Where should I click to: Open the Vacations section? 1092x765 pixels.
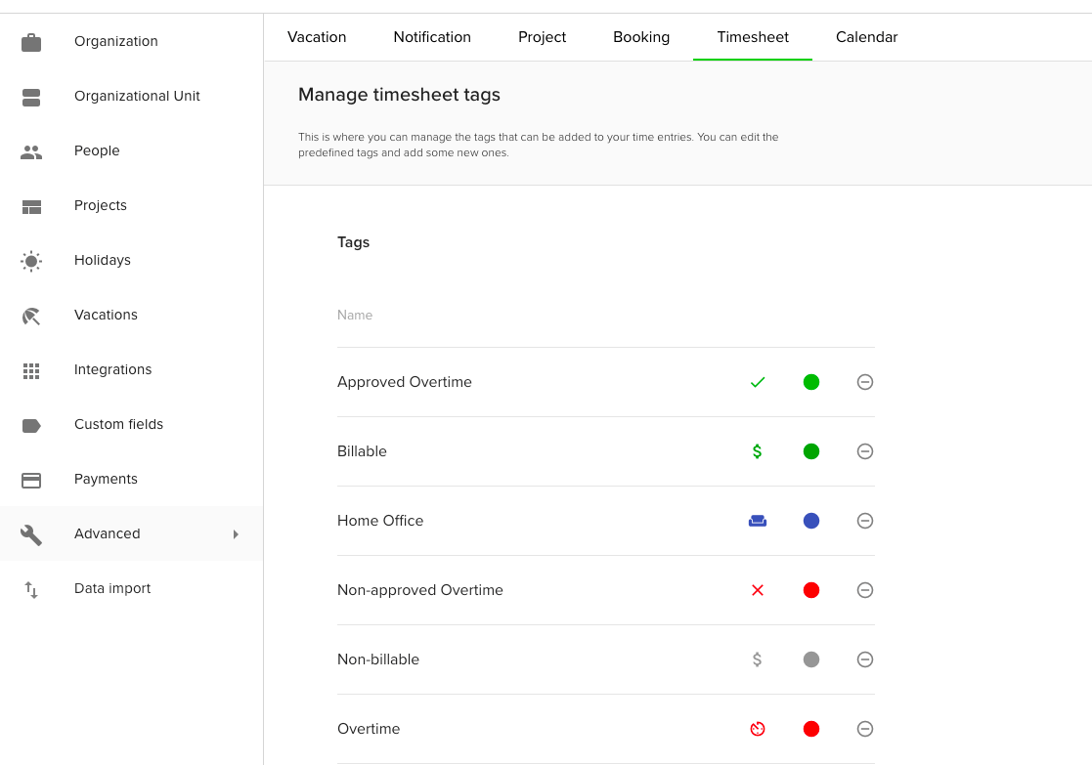(x=106, y=315)
